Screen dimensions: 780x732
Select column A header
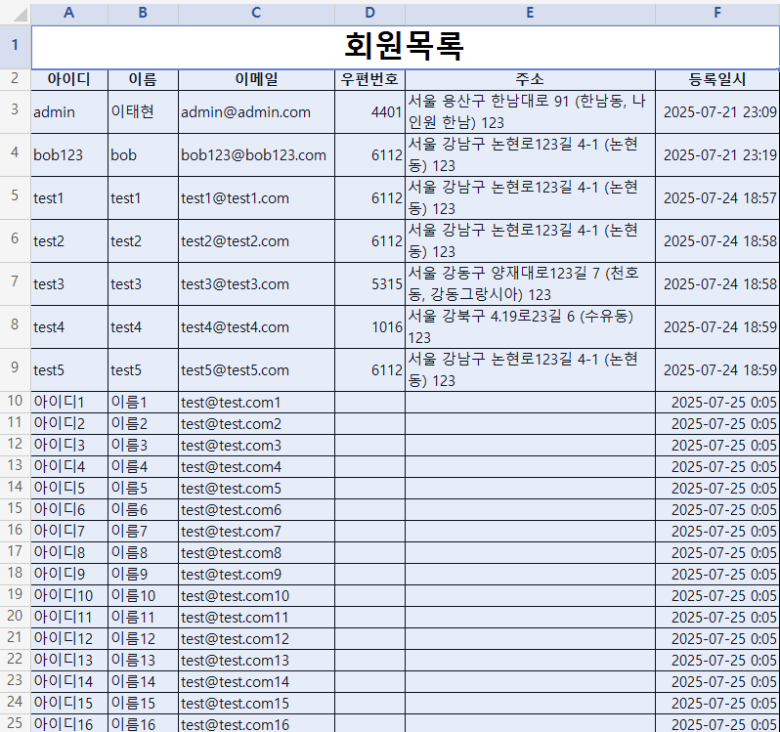(x=69, y=13)
